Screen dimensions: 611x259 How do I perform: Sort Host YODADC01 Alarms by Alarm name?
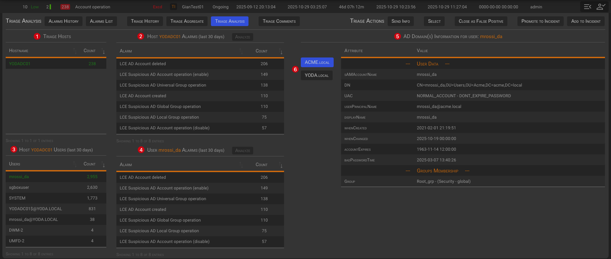coord(241,51)
